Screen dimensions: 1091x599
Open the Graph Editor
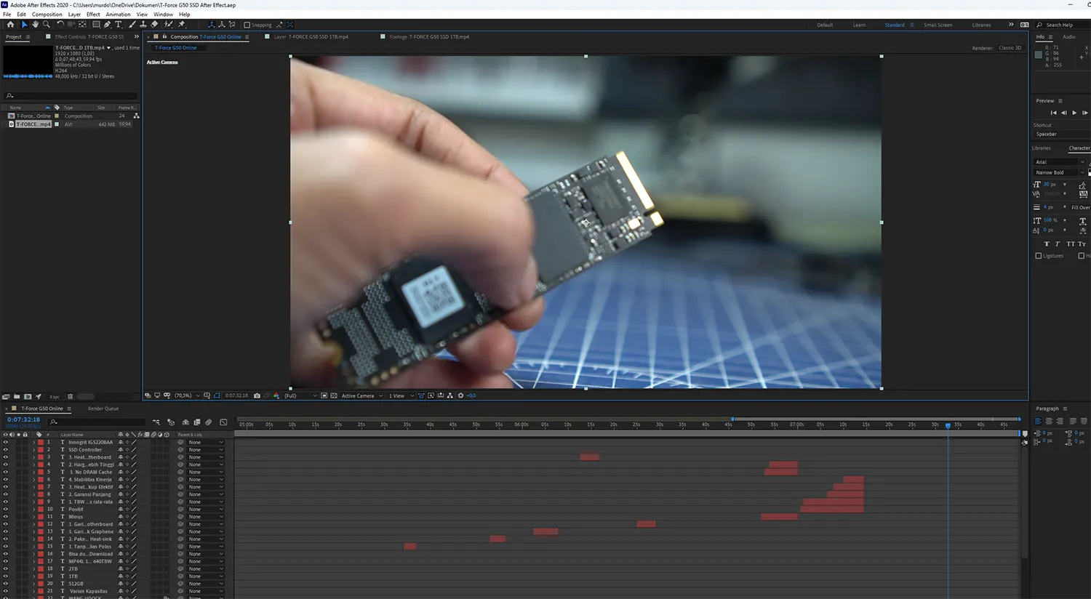(x=223, y=422)
